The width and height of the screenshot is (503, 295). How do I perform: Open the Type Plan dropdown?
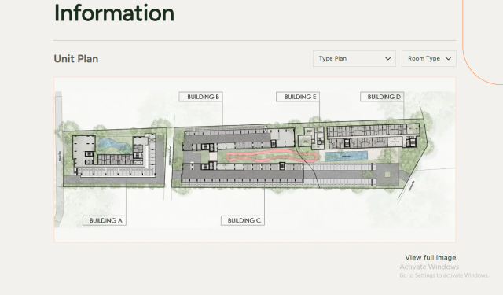click(354, 59)
